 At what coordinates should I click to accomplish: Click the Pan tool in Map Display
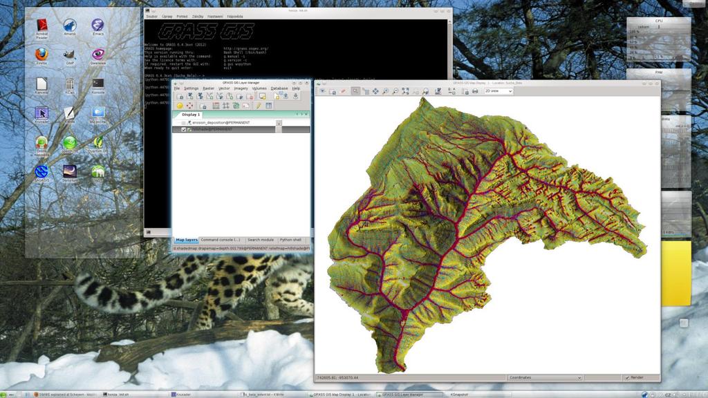375,91
